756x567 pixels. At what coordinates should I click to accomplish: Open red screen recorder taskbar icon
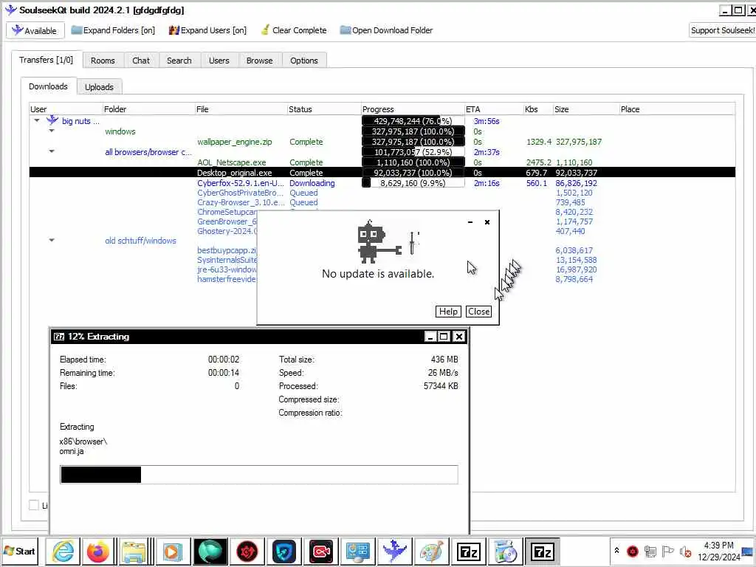[321, 551]
